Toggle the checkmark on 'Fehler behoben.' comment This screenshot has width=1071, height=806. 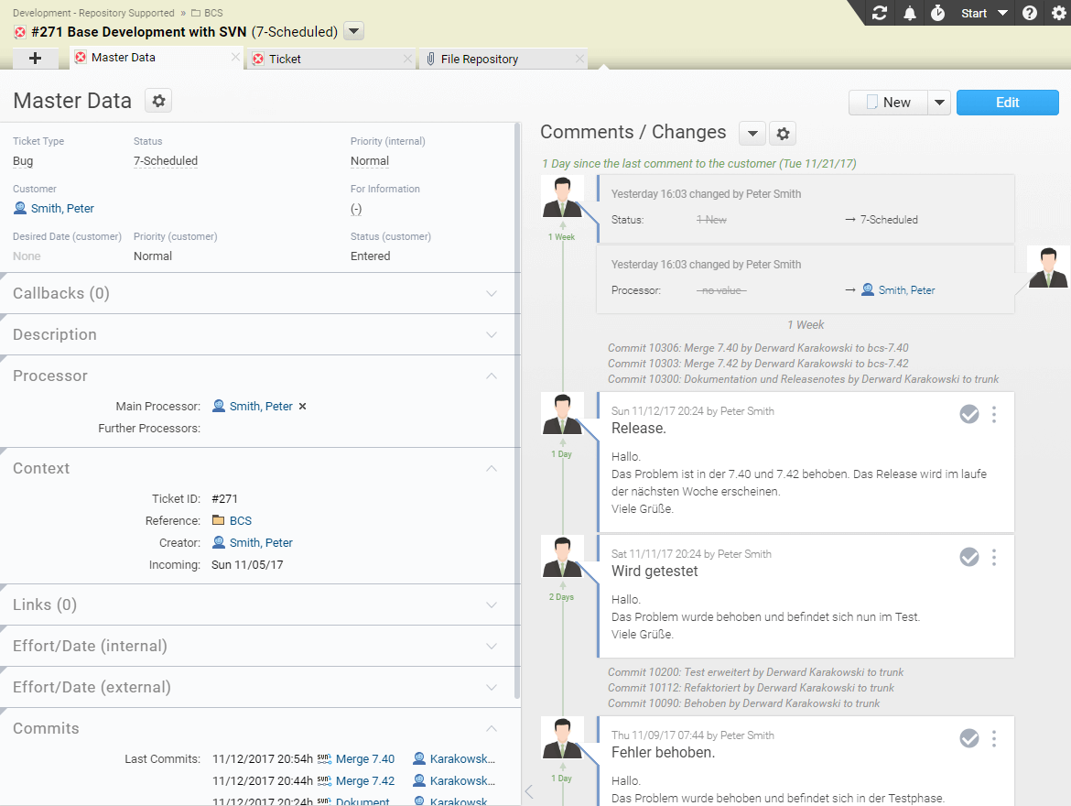pyautogui.click(x=969, y=738)
